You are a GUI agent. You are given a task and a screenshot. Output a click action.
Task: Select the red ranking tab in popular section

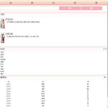click(103, 49)
